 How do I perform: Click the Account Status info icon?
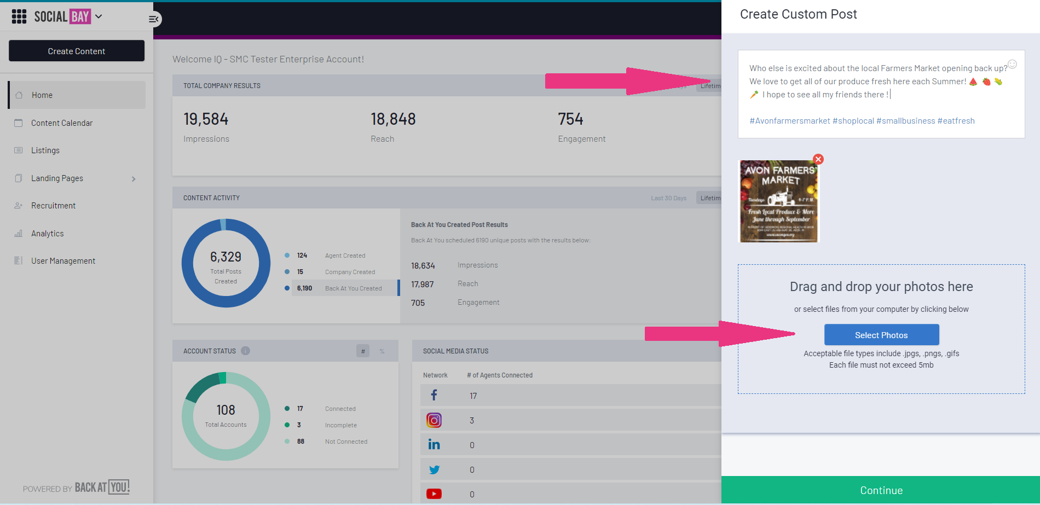[246, 351]
